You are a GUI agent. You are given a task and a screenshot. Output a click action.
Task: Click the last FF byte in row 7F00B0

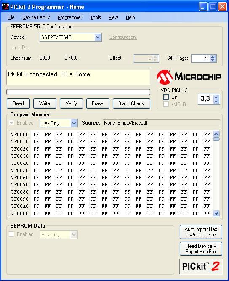(207, 213)
